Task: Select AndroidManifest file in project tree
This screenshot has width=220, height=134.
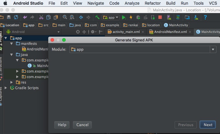Action: pyautogui.click(x=35, y=49)
